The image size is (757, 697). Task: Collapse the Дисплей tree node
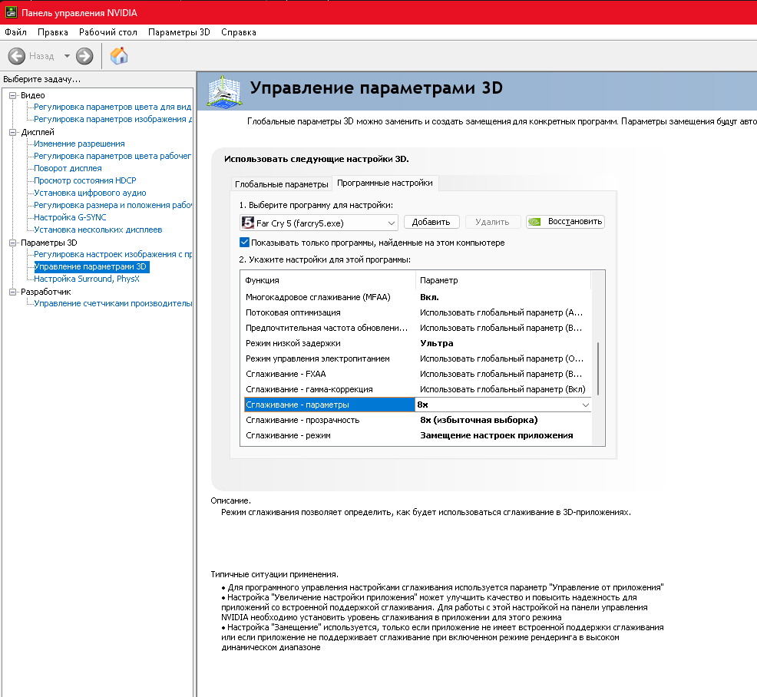tap(12, 132)
